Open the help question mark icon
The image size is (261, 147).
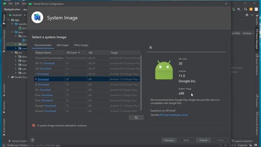click(x=33, y=140)
